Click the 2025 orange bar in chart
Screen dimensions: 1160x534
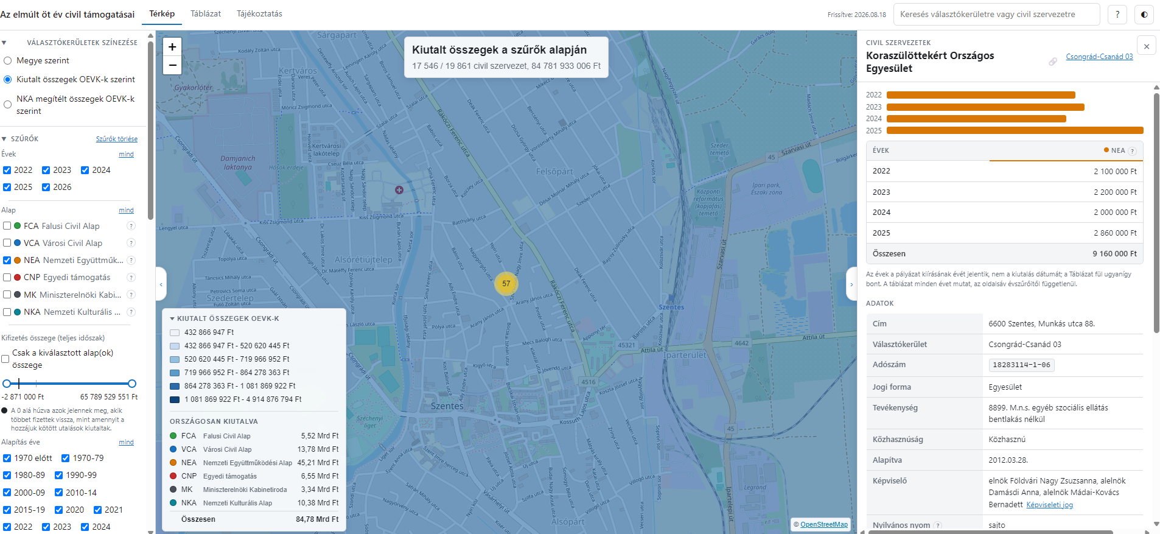click(x=1015, y=130)
